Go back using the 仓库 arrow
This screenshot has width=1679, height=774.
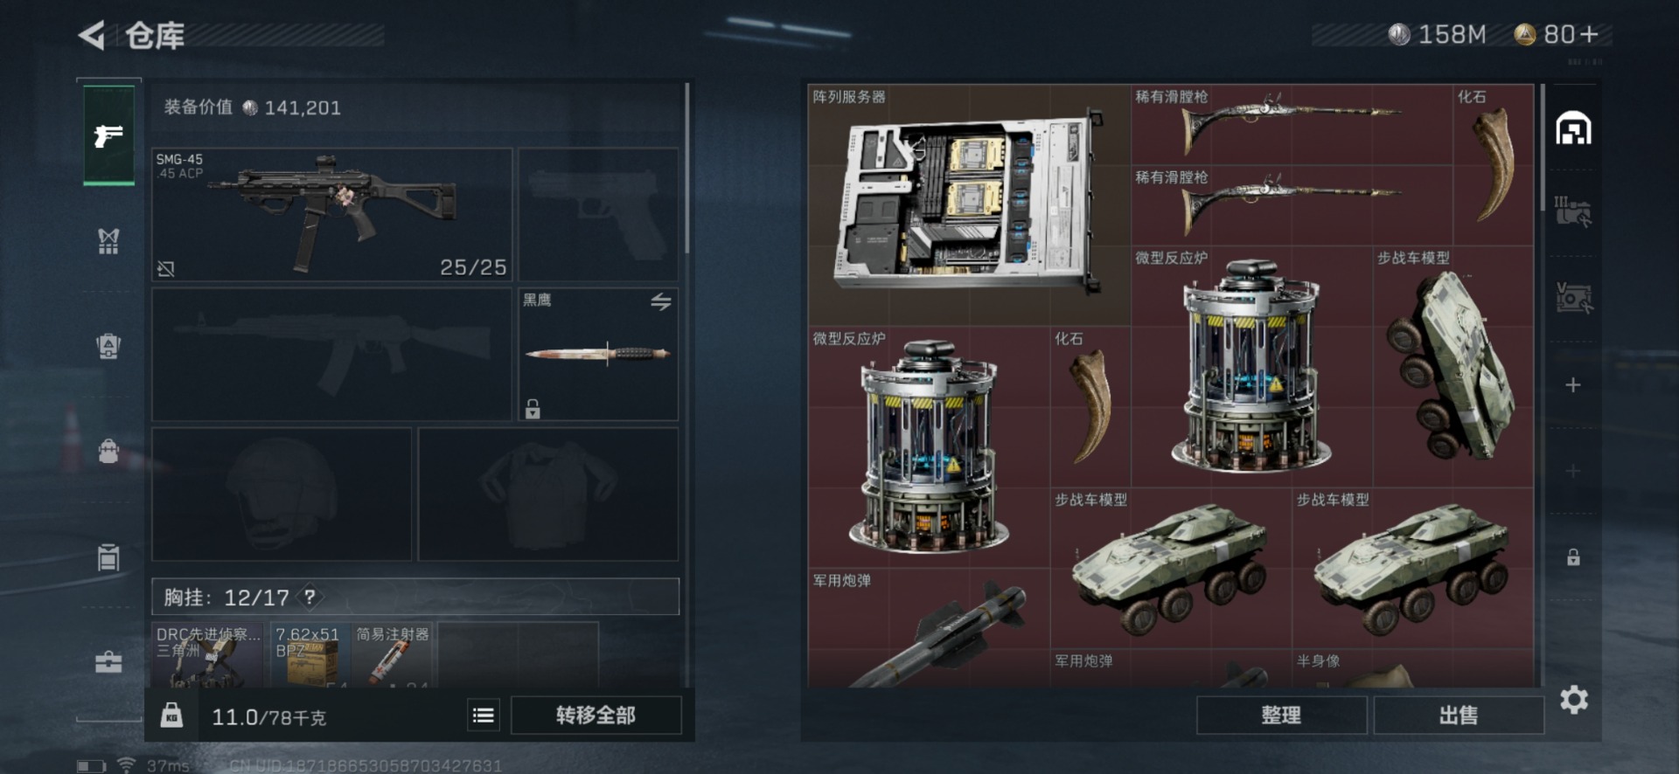[x=92, y=35]
